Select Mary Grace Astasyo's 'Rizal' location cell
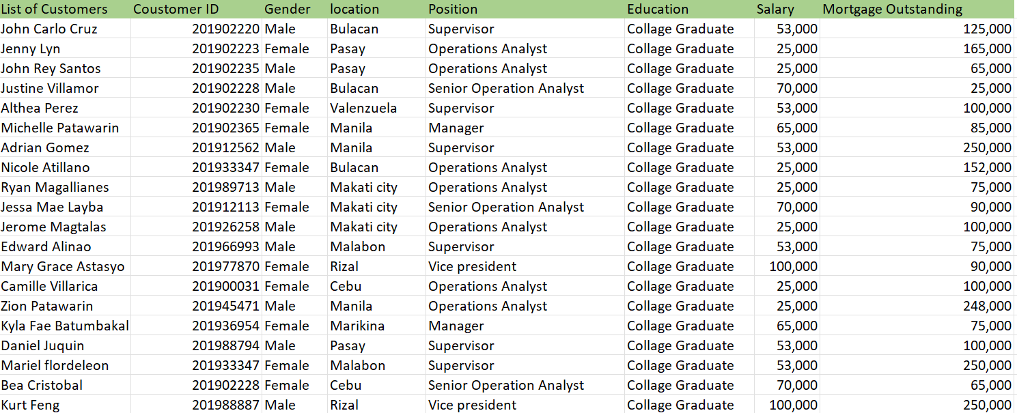Screen dimensions: 1017x413 point(377,266)
